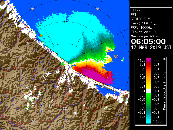Click the small red echo near northwest coast
The image size is (173, 130).
[41, 35]
